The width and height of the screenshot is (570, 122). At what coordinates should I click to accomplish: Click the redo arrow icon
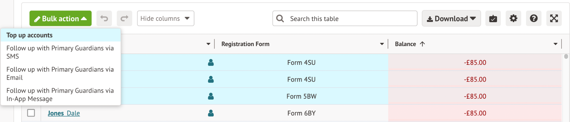124,18
